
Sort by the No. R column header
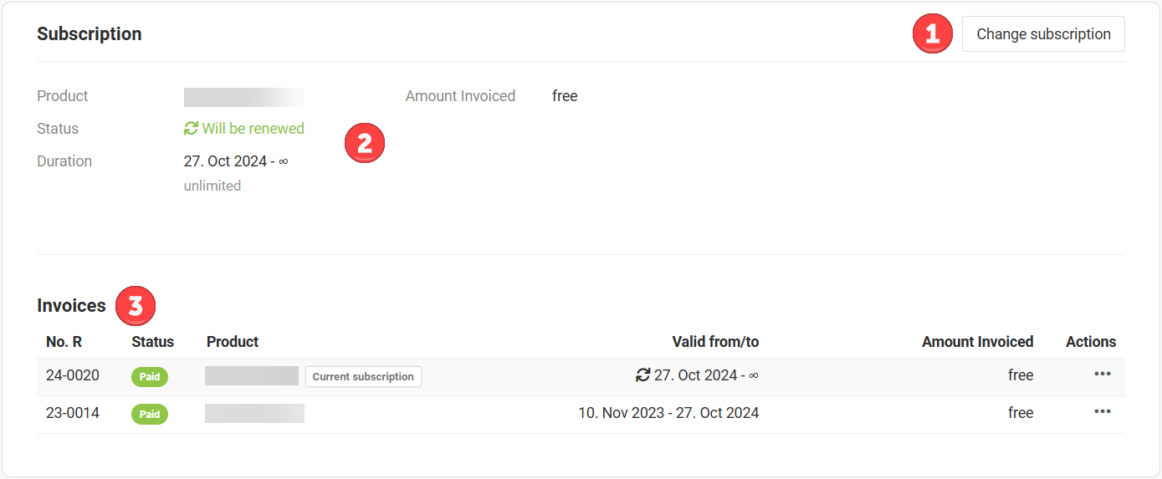[64, 342]
